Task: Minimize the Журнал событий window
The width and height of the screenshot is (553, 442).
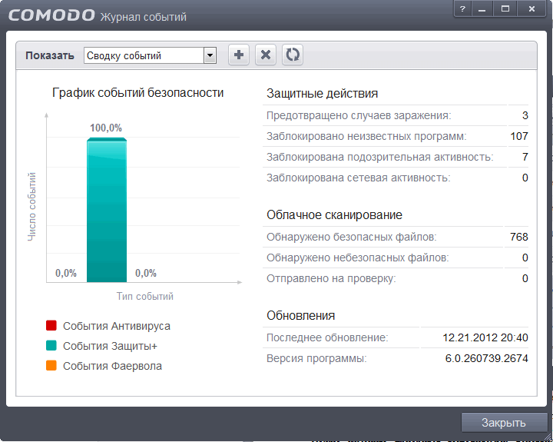Action: [482, 8]
